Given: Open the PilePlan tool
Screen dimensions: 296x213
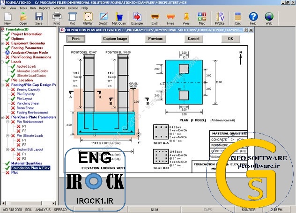Looking at the screenshot, I should coord(88,19).
